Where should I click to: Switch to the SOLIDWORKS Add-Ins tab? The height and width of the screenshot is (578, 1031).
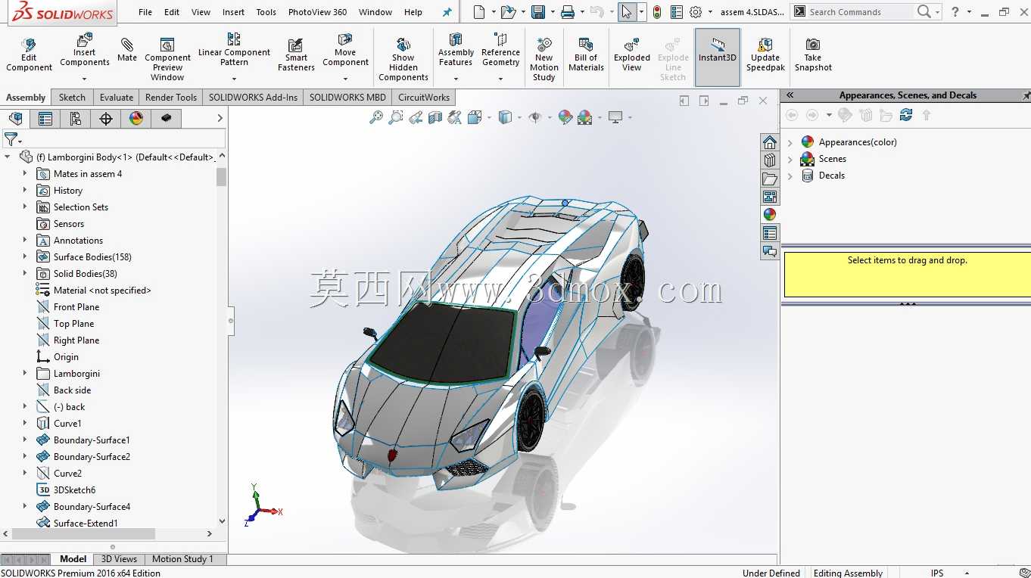253,97
